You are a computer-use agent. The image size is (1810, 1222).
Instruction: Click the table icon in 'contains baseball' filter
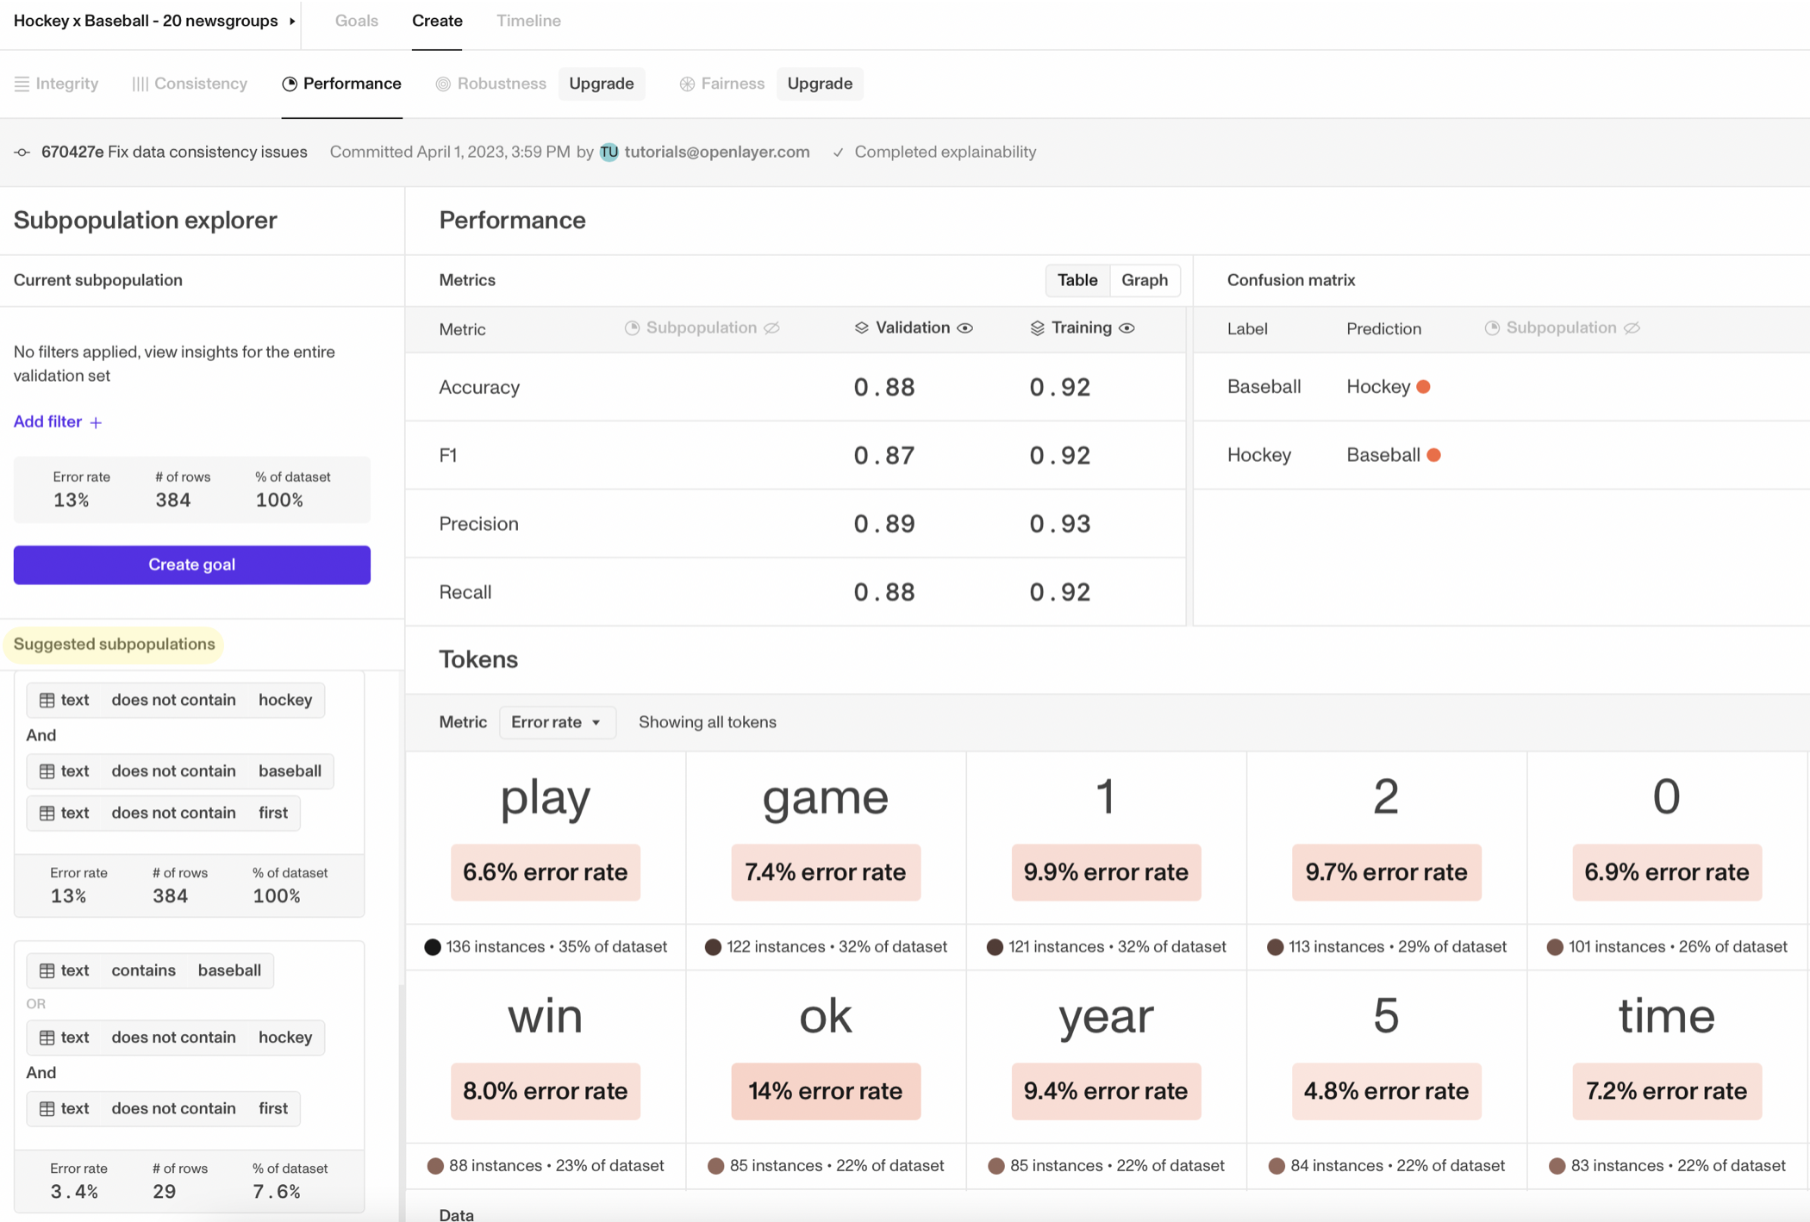47,970
